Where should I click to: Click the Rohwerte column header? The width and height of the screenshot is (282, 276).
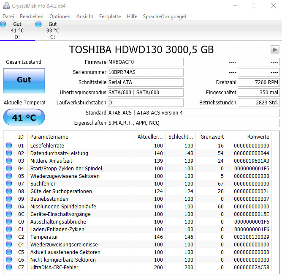point(249,137)
